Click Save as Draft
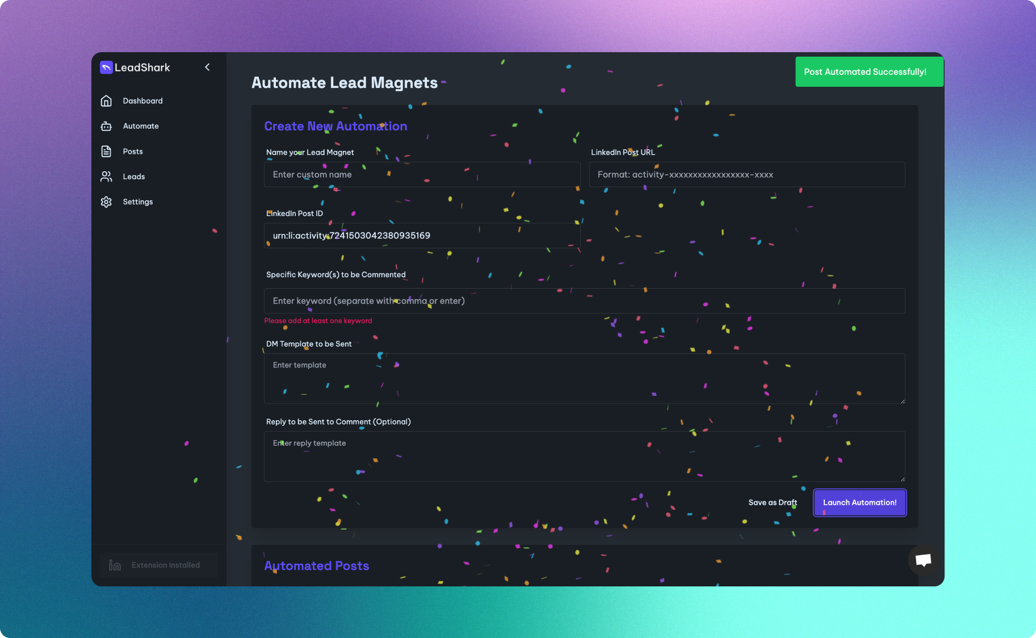This screenshot has width=1036, height=638. [773, 502]
